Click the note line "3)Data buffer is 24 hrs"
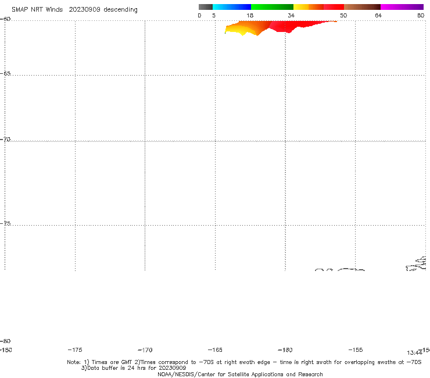 click(134, 368)
